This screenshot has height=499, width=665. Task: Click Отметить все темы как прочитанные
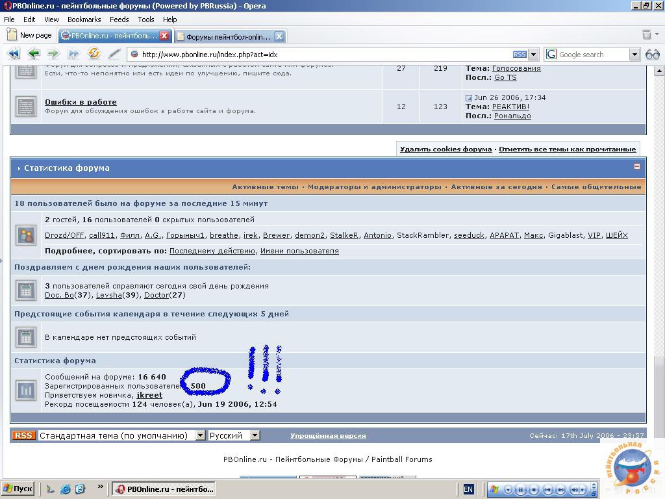568,149
